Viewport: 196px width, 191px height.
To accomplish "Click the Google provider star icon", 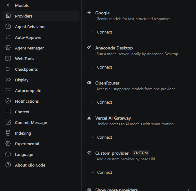I will pos(89,13).
